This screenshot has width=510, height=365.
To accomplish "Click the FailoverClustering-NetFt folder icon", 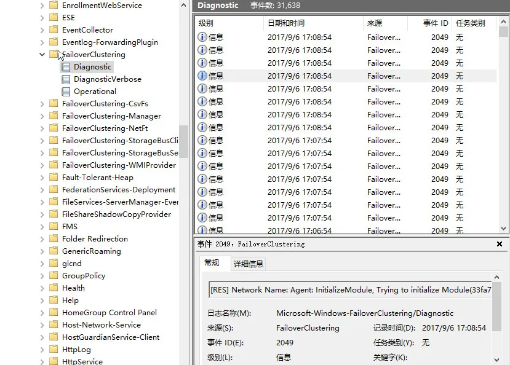I will coord(54,128).
